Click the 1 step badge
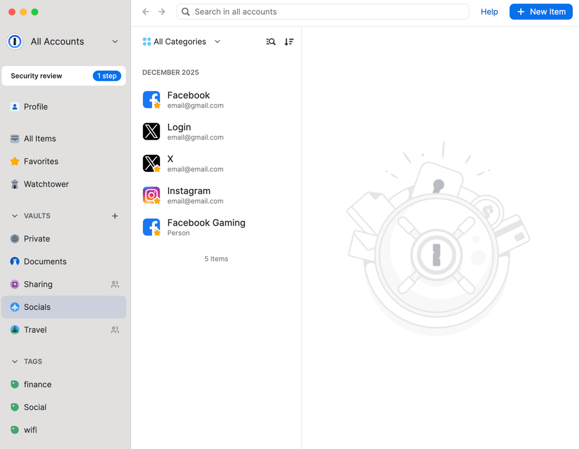579x449 pixels. (x=107, y=76)
